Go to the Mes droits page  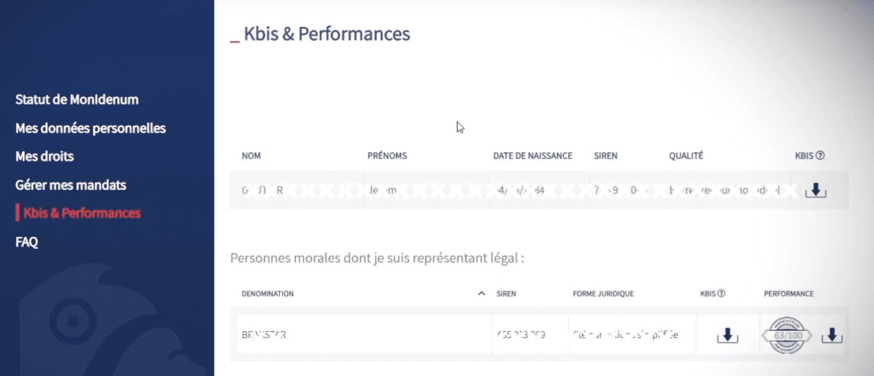[44, 156]
